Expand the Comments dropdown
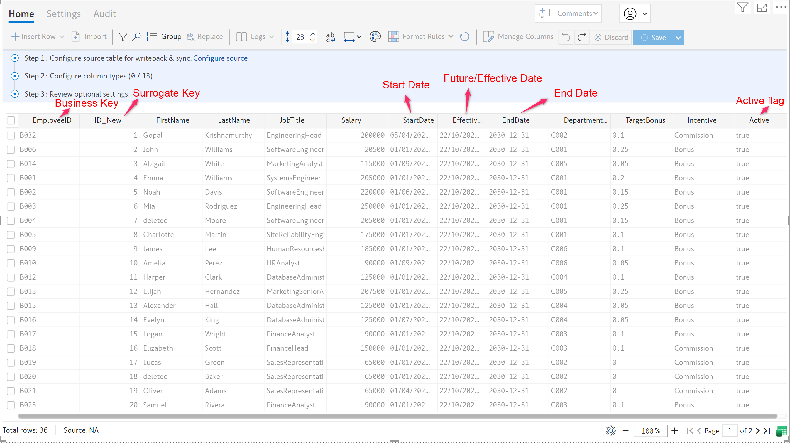The image size is (790, 443). (x=578, y=13)
